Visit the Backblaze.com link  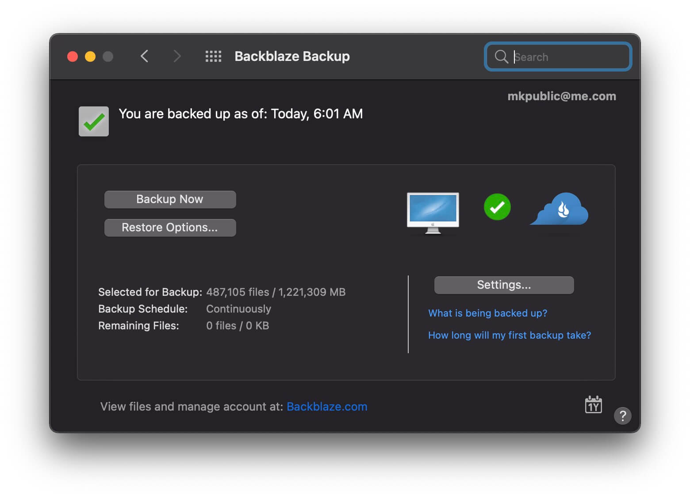(327, 407)
